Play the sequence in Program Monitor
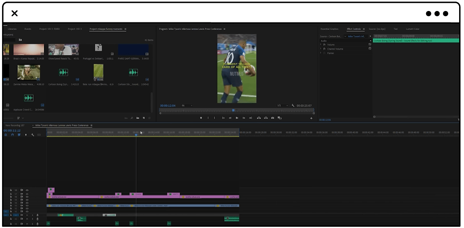Viewport: 464px width, 228px height. click(x=237, y=118)
